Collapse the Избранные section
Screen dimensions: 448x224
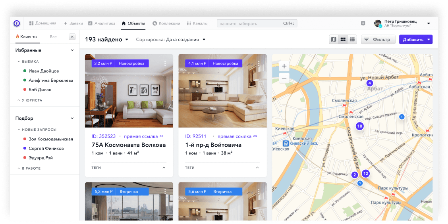72,50
